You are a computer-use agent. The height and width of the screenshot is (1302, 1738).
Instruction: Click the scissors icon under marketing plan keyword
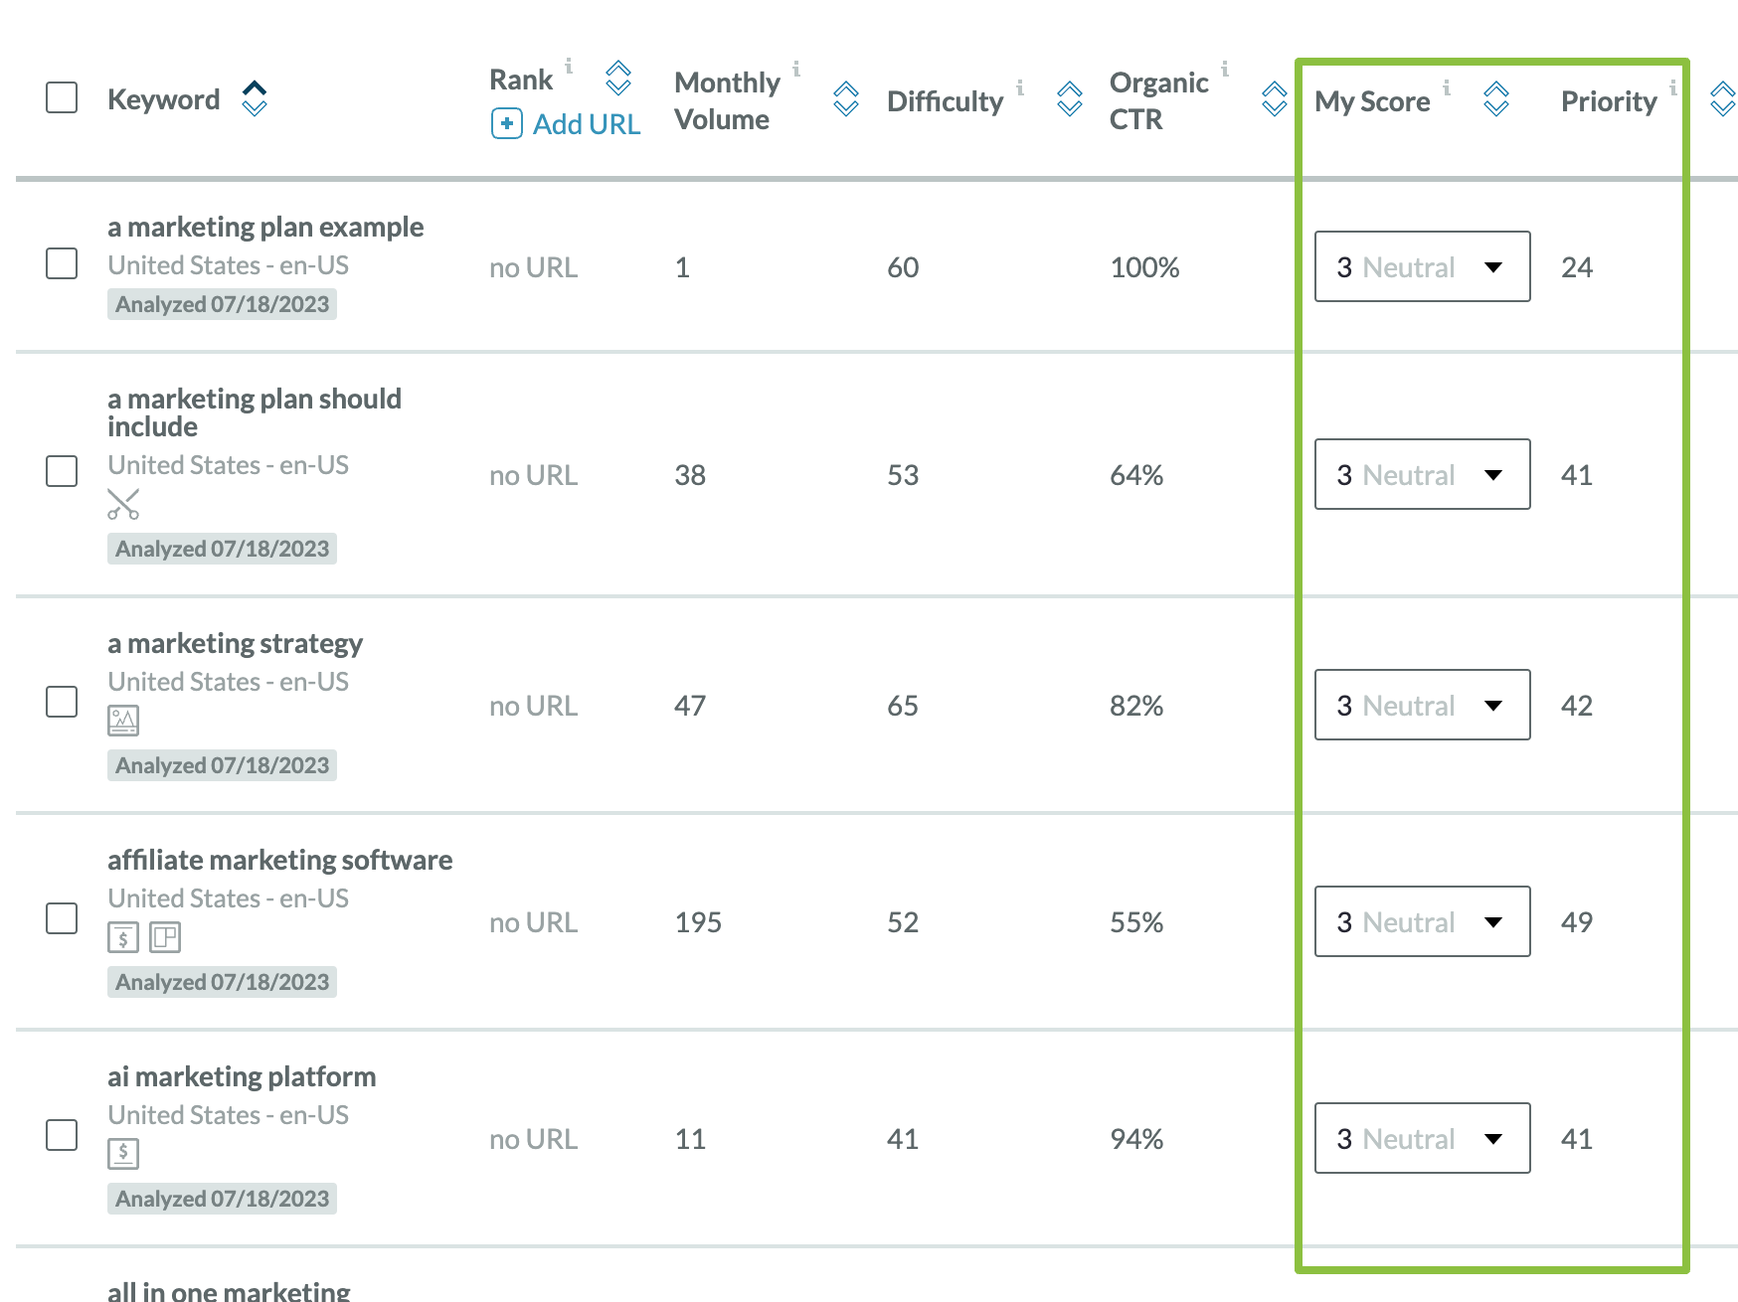pyautogui.click(x=123, y=505)
